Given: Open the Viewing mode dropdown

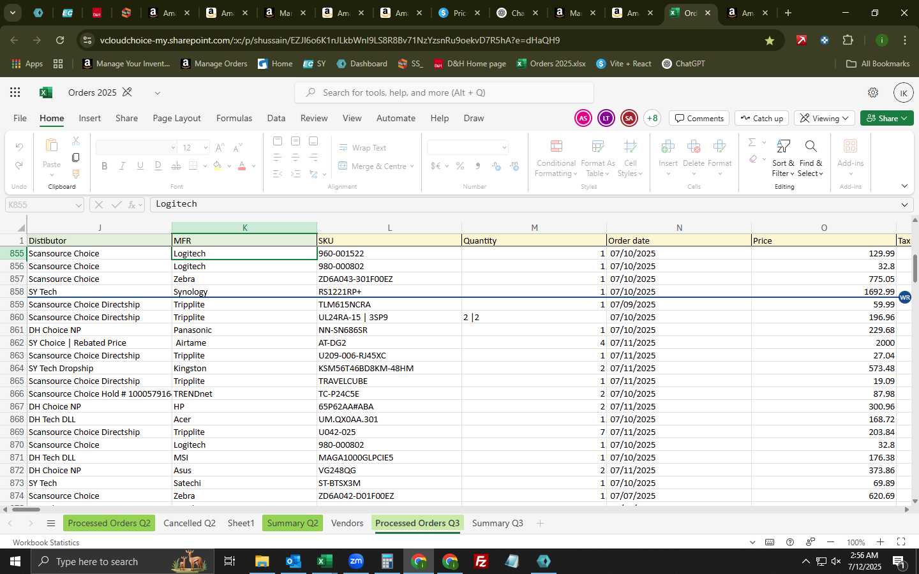Looking at the screenshot, I should tap(825, 118).
